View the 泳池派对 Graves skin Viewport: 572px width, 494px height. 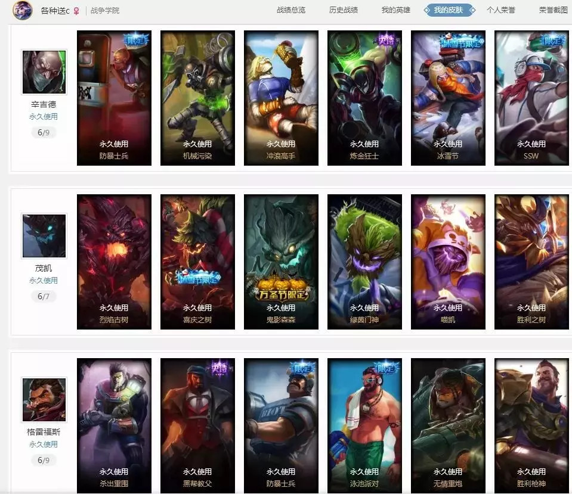coord(365,425)
